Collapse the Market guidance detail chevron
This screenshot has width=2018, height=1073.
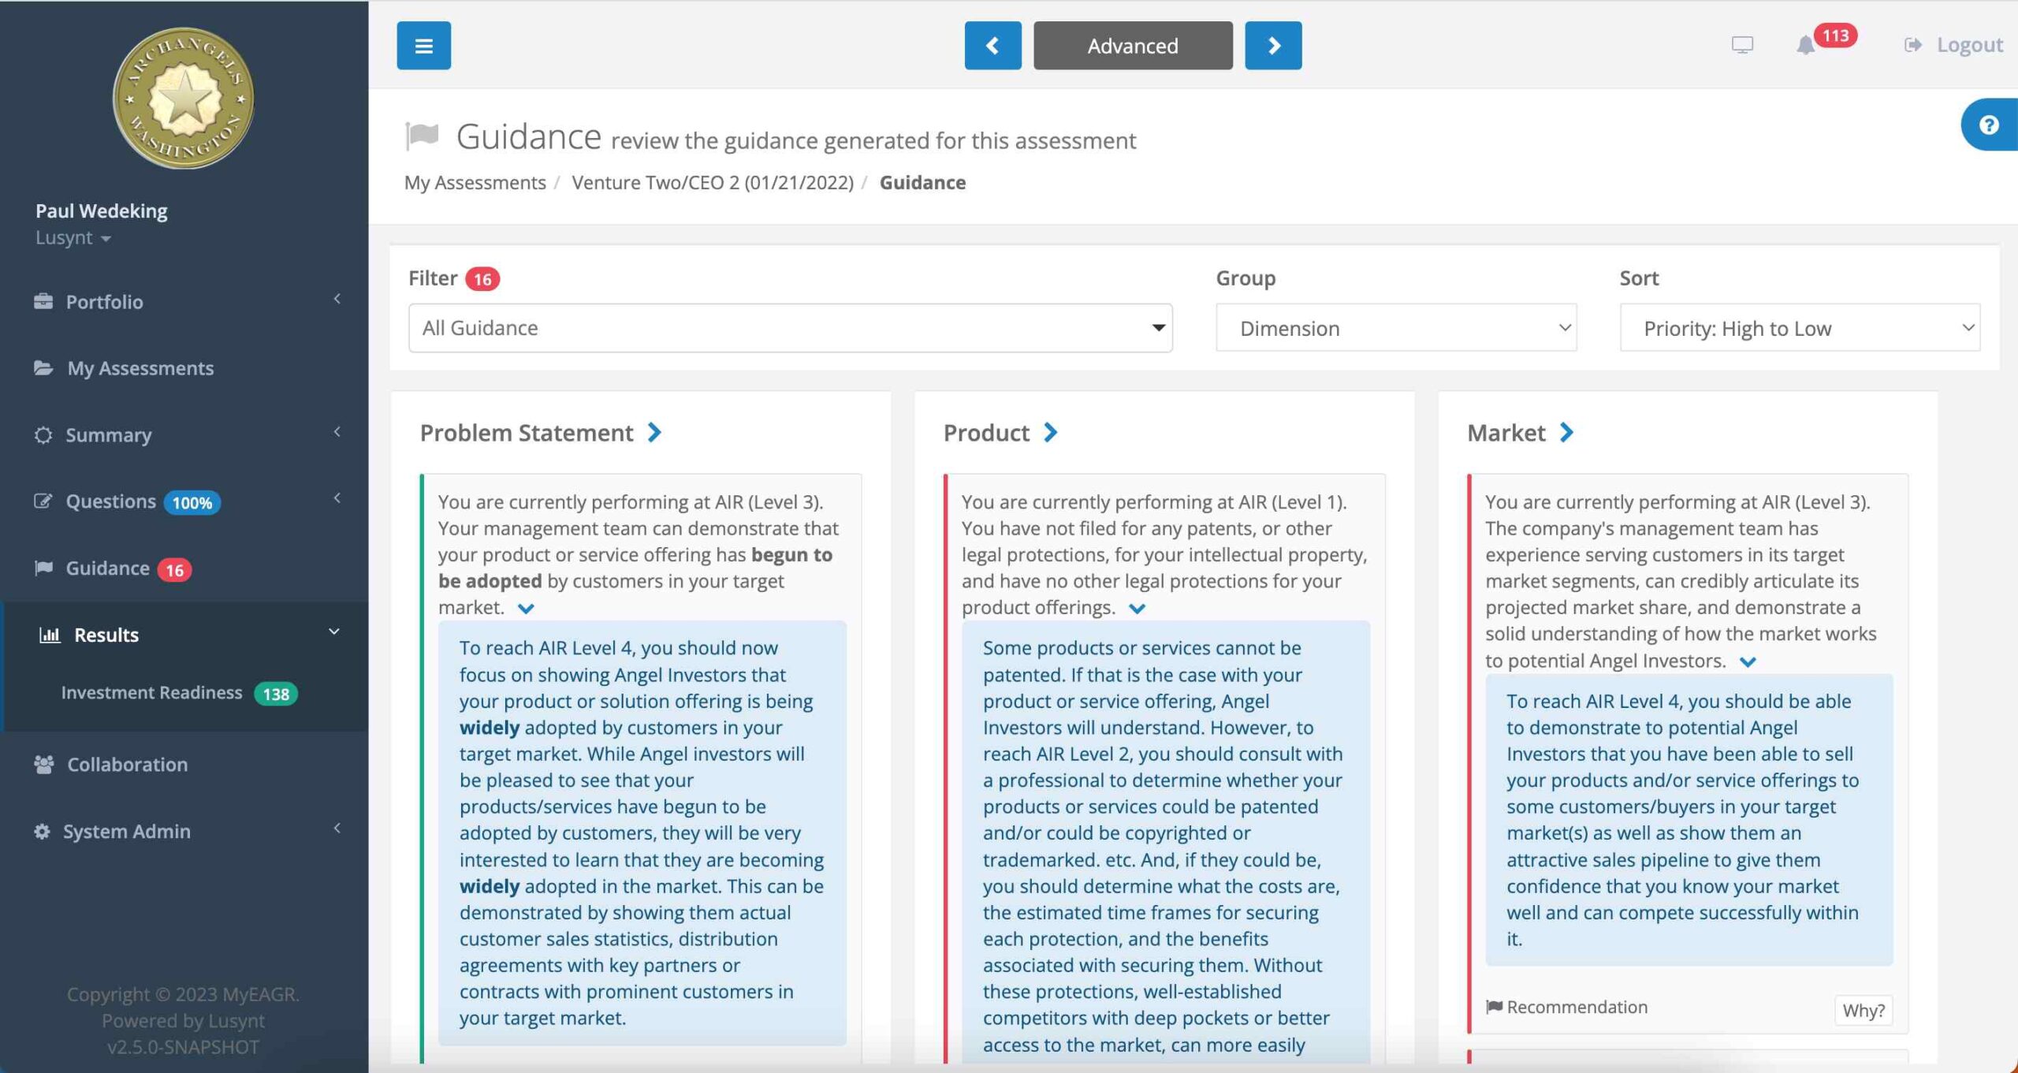(1748, 661)
